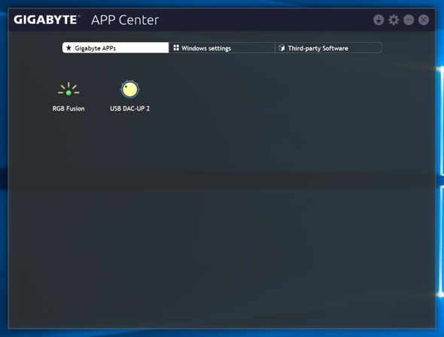Click the desktop wallpaper strip left of window
The image size is (444, 337).
point(4,170)
